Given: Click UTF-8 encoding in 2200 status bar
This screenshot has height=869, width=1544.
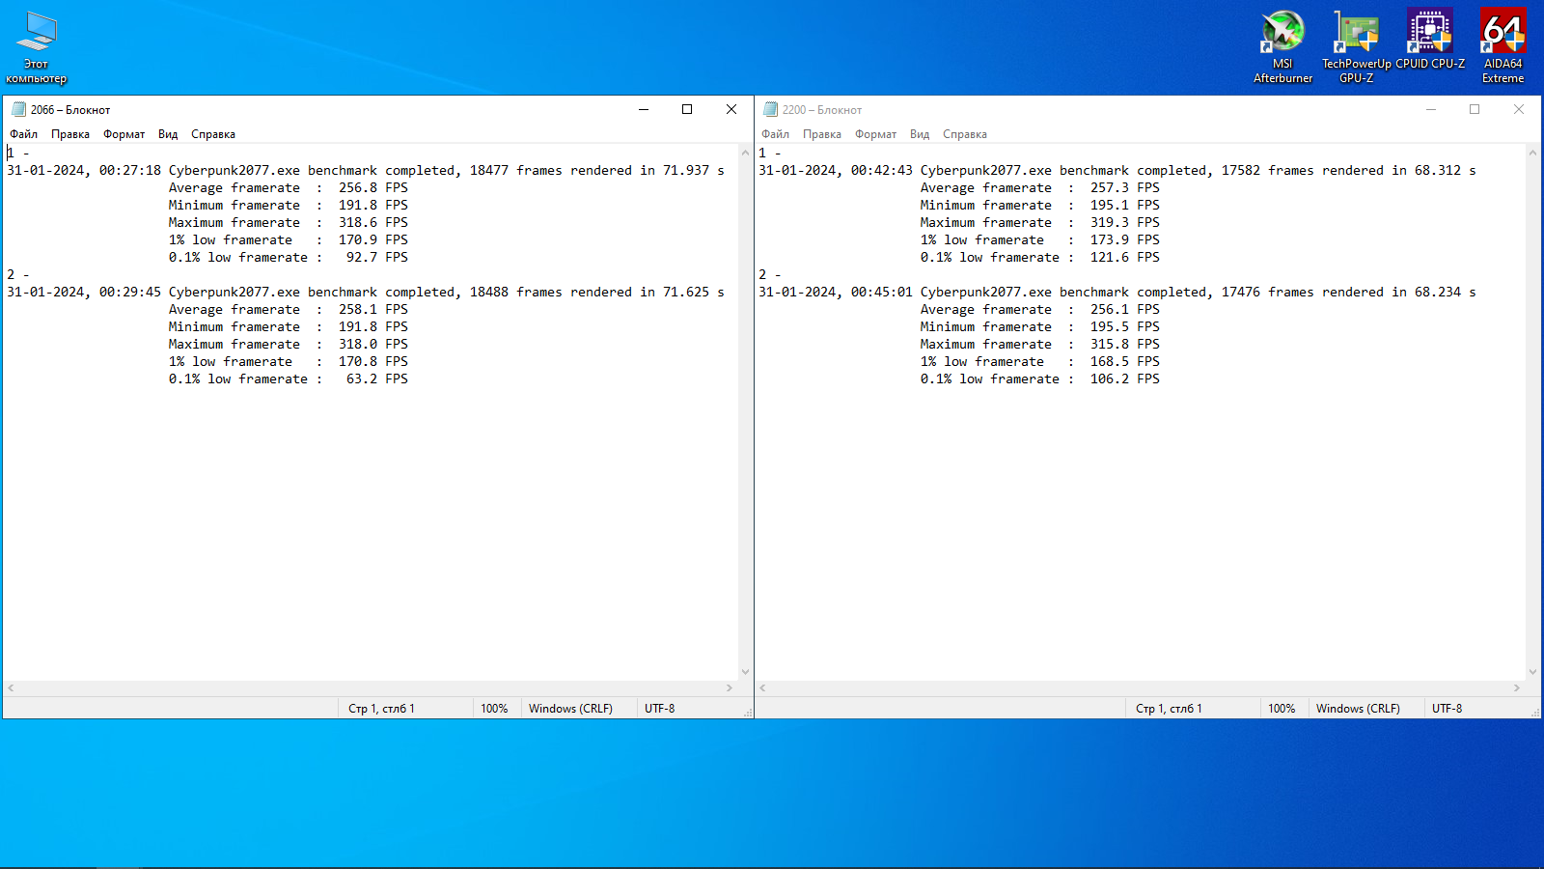Looking at the screenshot, I should (x=1447, y=709).
